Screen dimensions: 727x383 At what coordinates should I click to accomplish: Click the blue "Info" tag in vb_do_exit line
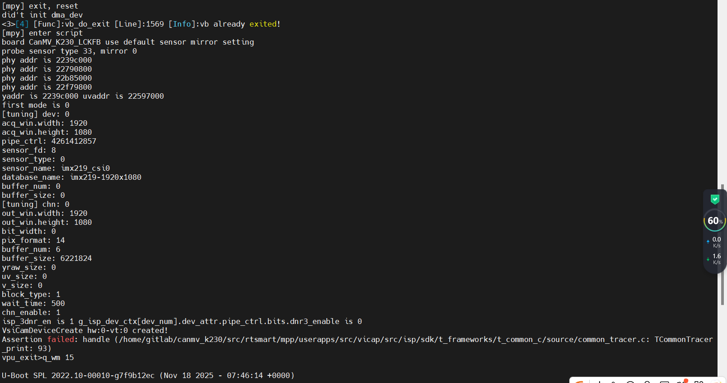tap(182, 24)
